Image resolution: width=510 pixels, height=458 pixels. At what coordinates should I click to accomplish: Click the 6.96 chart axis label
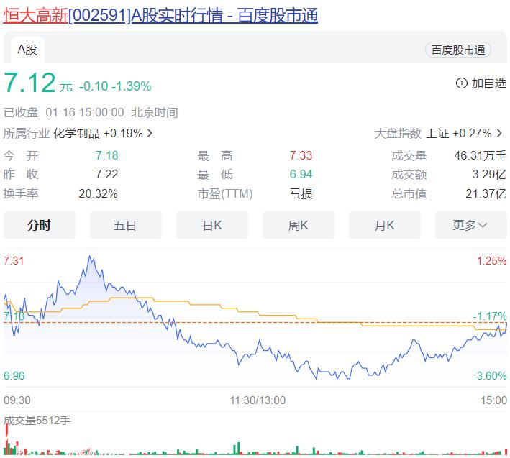(x=14, y=376)
